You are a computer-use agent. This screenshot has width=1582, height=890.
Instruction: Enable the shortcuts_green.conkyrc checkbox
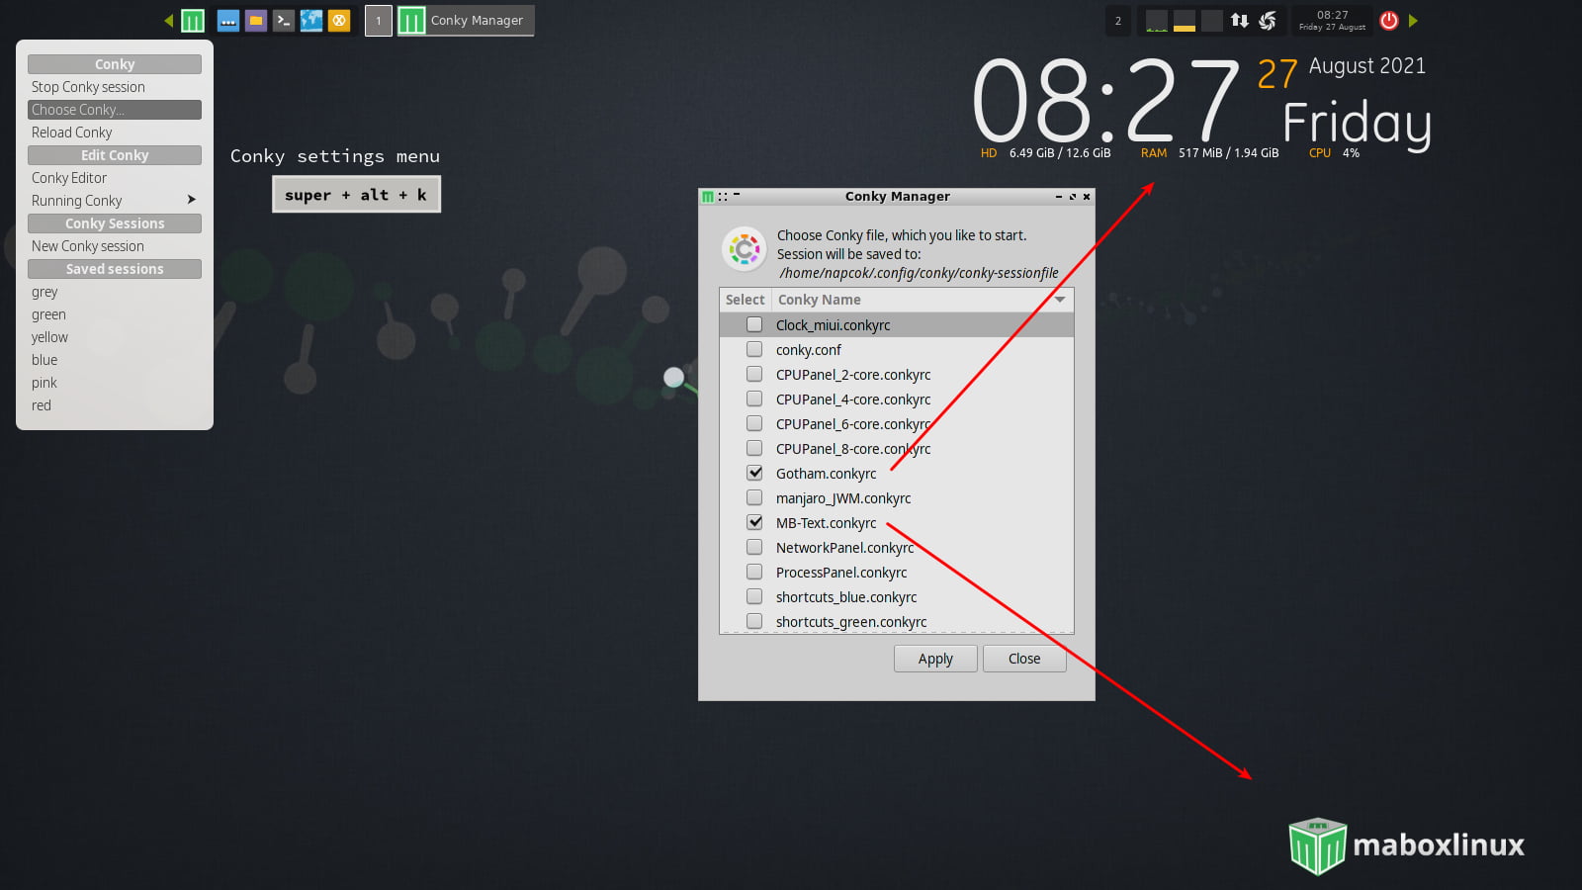click(754, 621)
